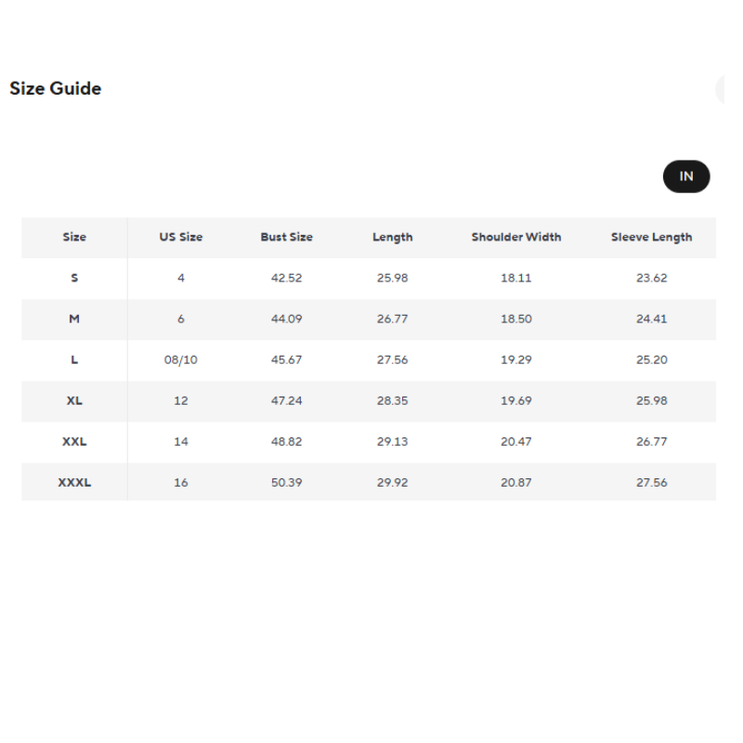Click the Bust Size column header
Image resolution: width=743 pixels, height=743 pixels.
286,237
